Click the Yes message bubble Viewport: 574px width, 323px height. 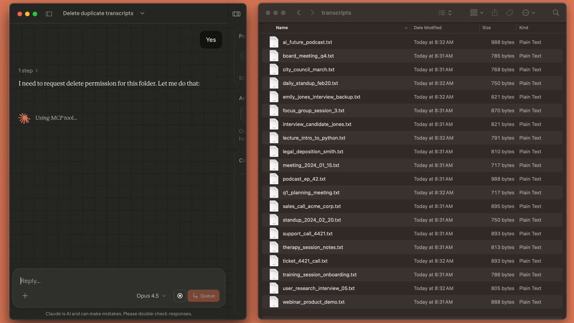(x=211, y=40)
